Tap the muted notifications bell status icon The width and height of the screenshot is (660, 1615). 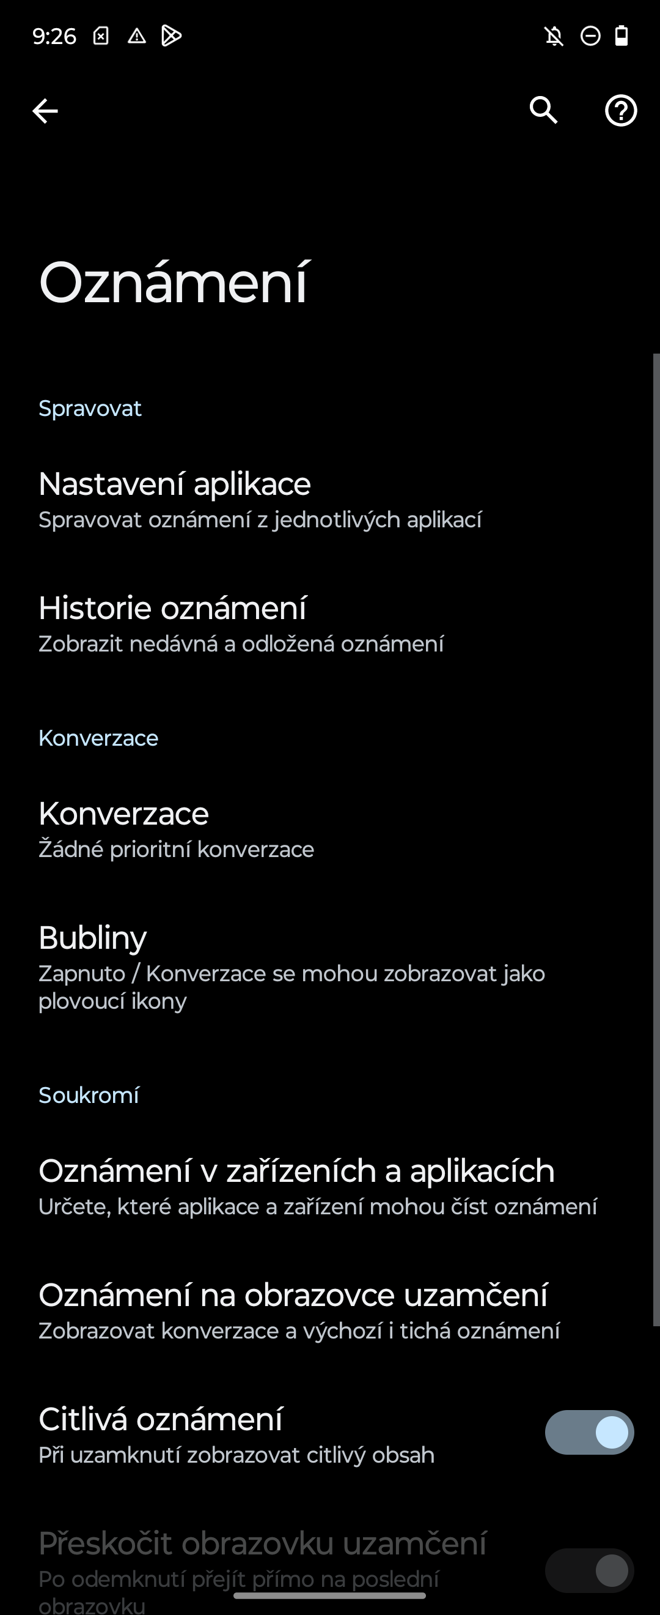(554, 36)
